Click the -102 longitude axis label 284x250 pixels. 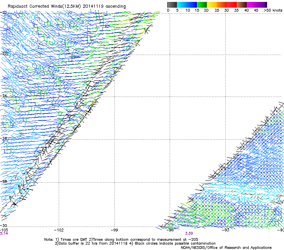coord(59,230)
